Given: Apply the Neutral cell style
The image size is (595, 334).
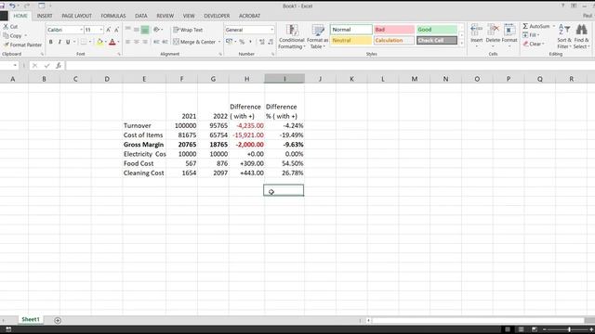Looking at the screenshot, I should 351,40.
